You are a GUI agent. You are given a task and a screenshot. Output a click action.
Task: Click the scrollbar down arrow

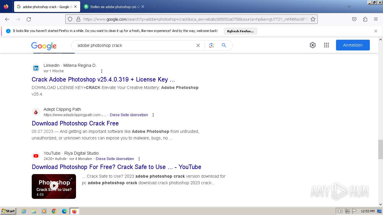(x=381, y=205)
